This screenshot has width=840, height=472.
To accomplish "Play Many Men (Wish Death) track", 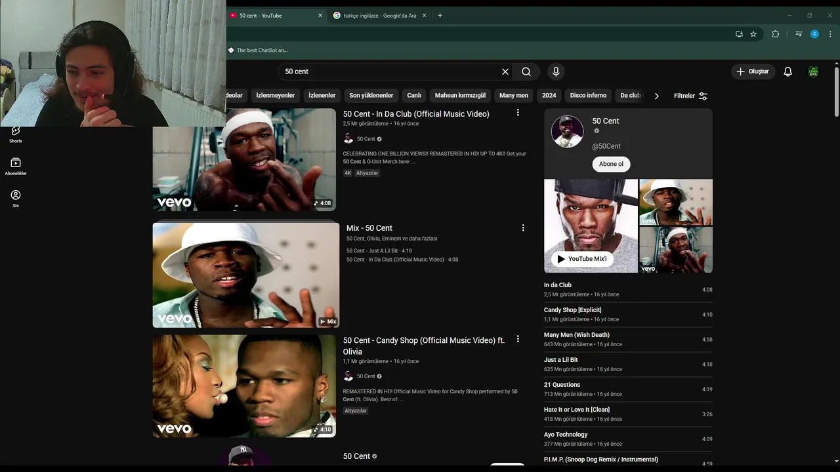I will tap(628, 340).
